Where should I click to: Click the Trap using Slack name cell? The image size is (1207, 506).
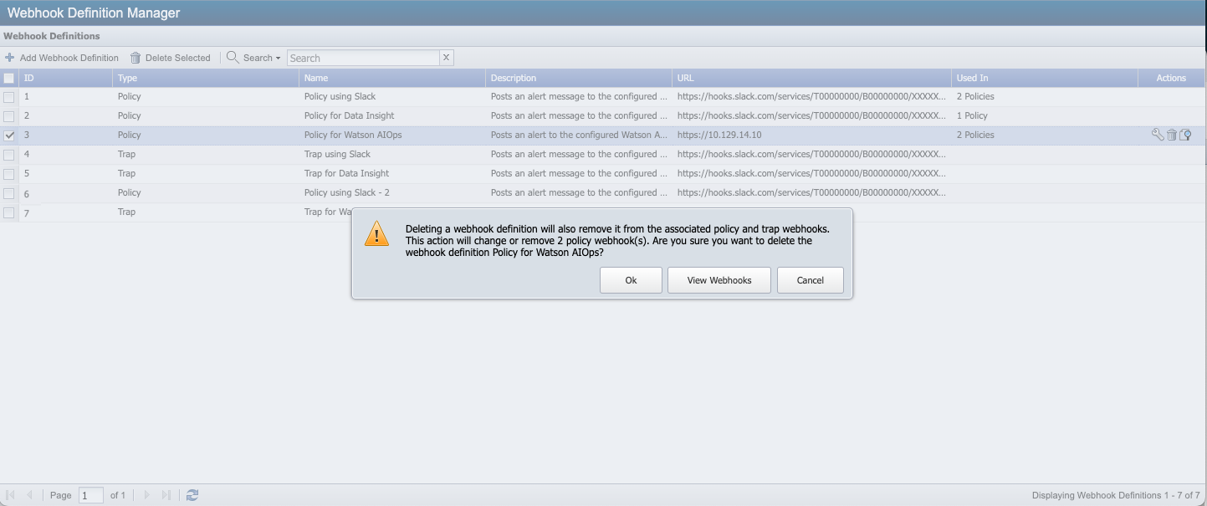coord(338,154)
